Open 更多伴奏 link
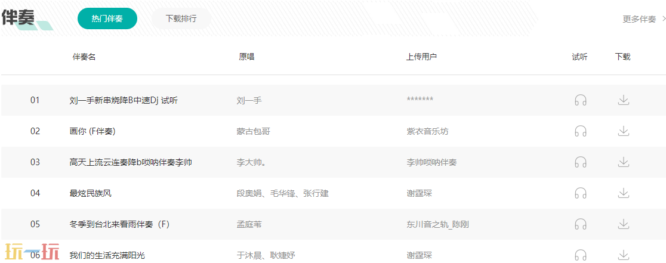The height and width of the screenshot is (263, 666). coord(644,19)
